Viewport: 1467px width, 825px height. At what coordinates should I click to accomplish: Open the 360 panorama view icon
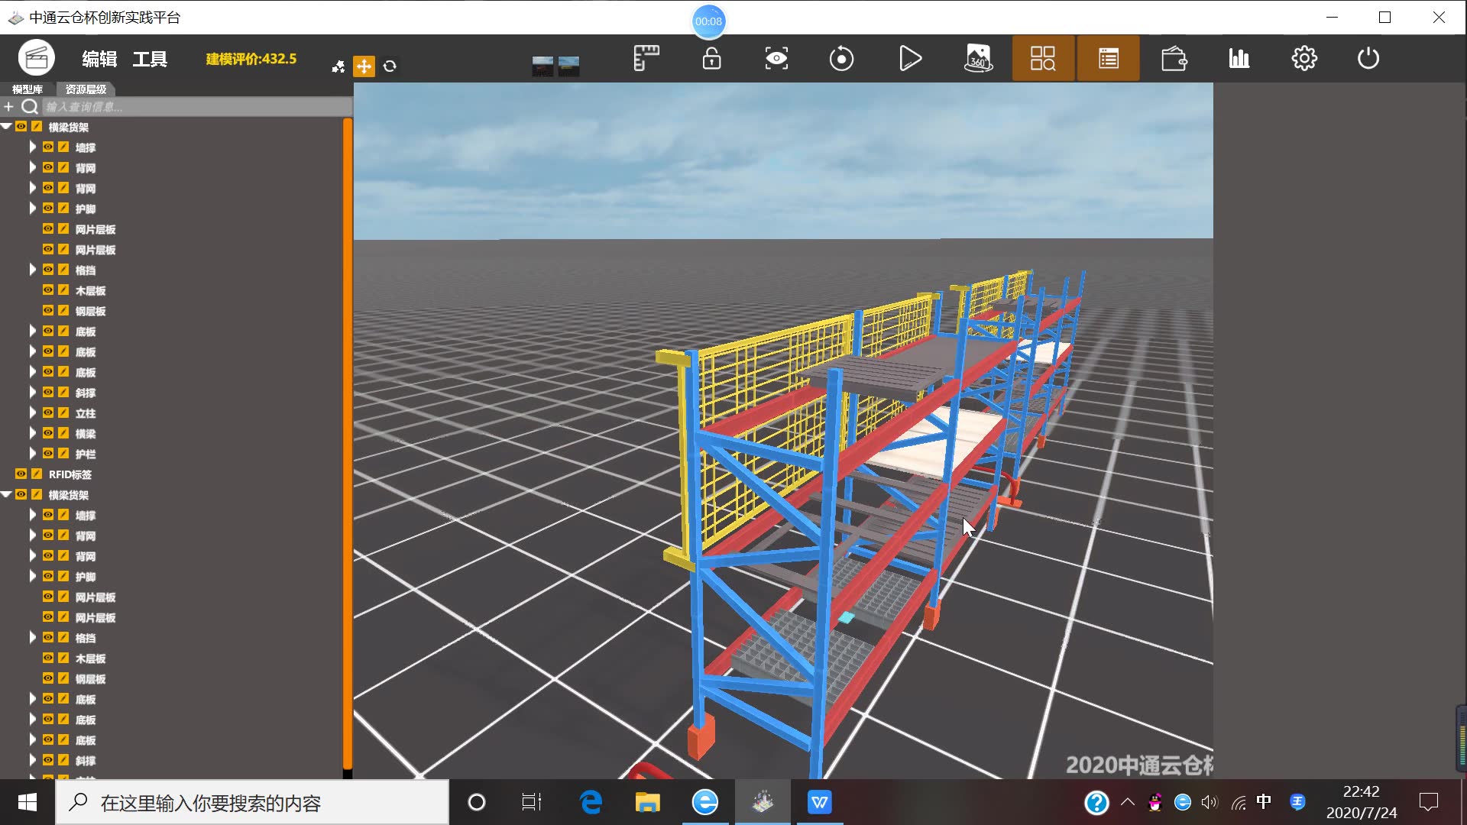[x=978, y=59]
